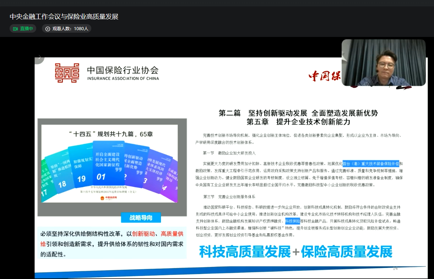Click the play circle icon beside 观看人数
This screenshot has height=279, width=434.
(48, 29)
